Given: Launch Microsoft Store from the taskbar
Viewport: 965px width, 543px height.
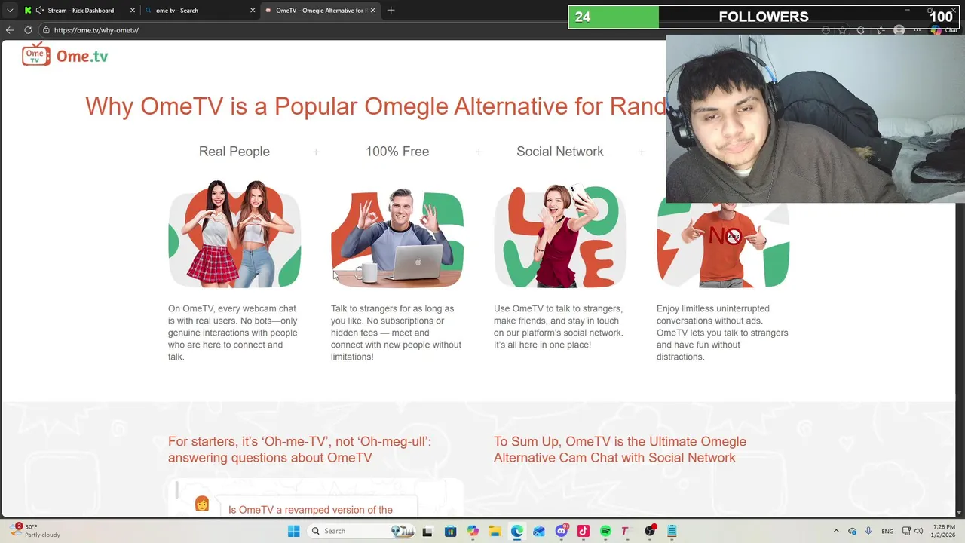Looking at the screenshot, I should coord(450,531).
